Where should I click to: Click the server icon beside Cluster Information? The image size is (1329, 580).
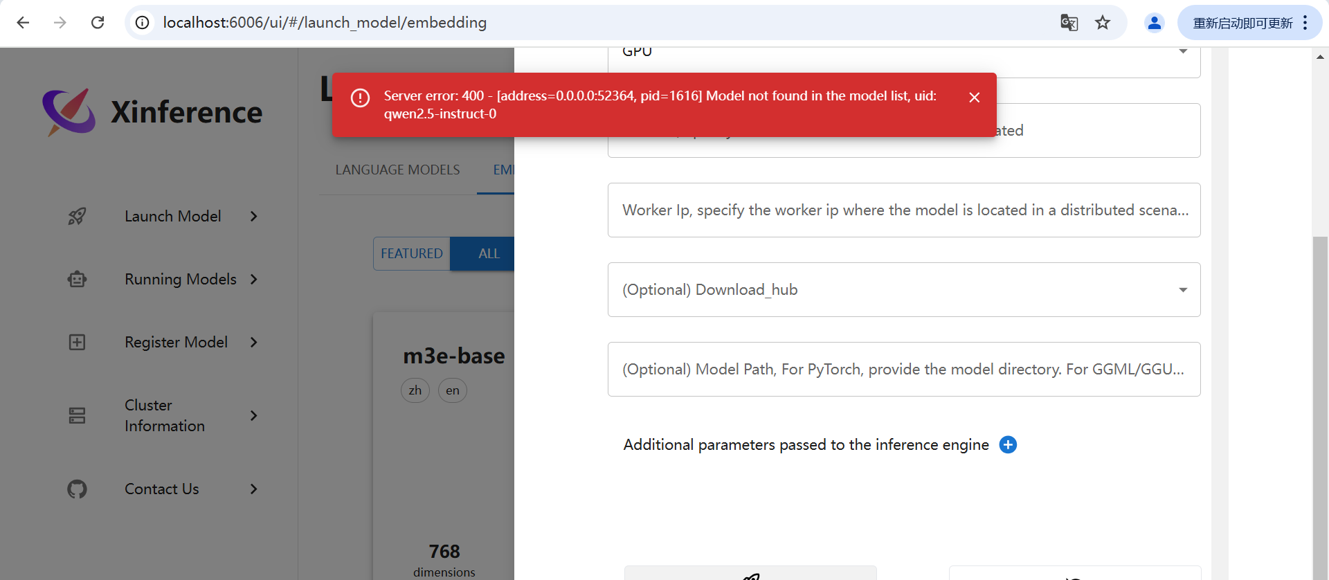tap(77, 415)
